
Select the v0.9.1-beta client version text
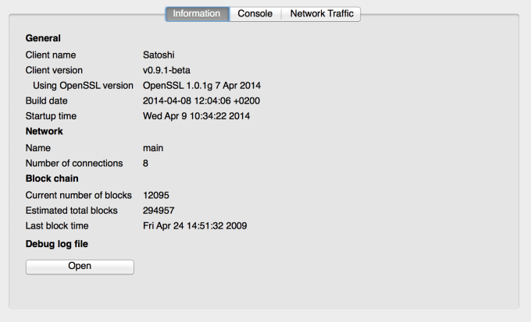click(166, 70)
